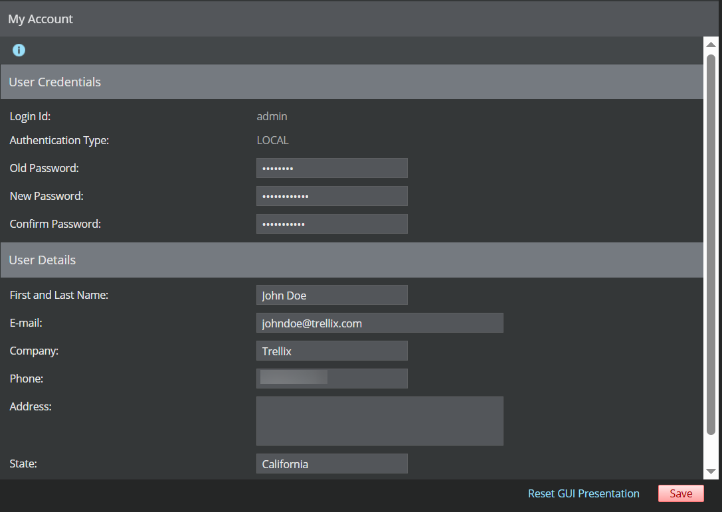
Task: Click the Confirm Password label
Action: point(55,224)
